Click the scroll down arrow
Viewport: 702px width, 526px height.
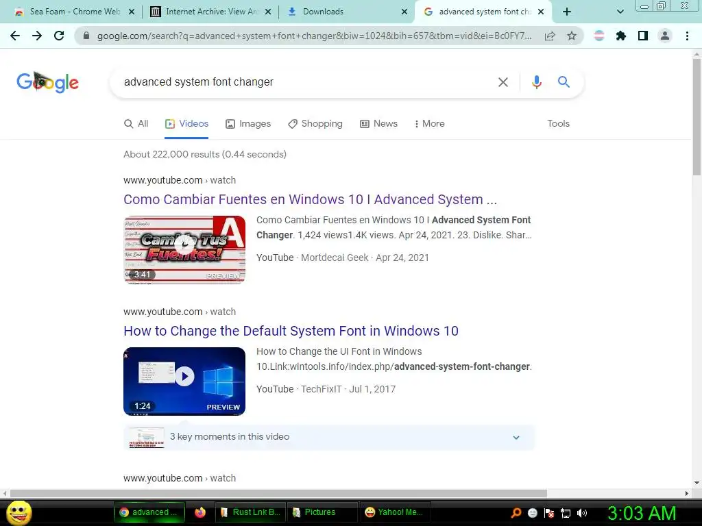click(697, 483)
